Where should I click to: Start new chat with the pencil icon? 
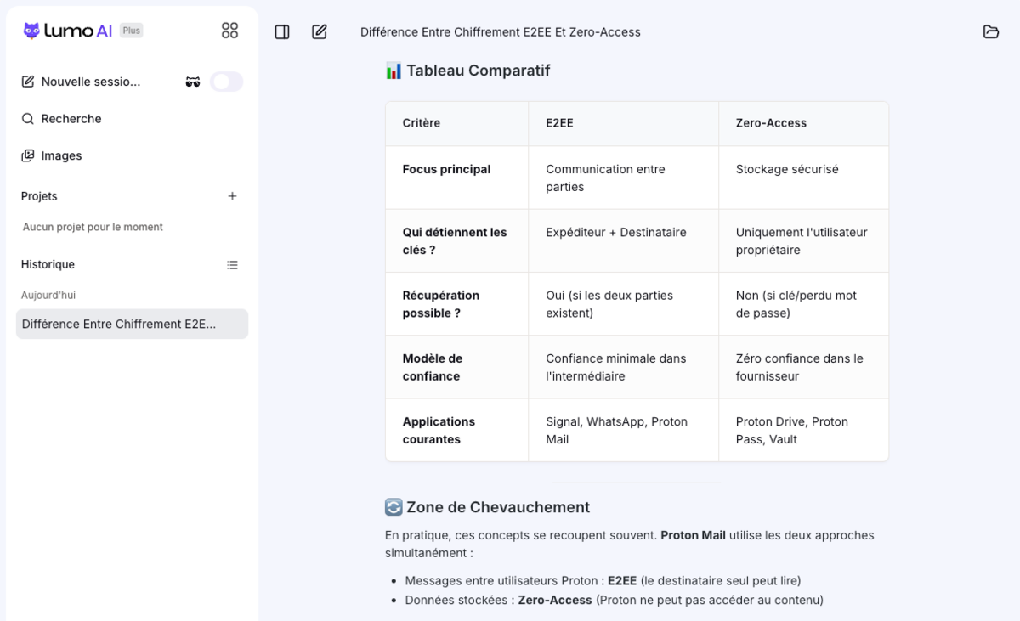click(320, 31)
